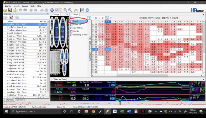Close the Gauge panel
206x118 pixels.
pyautogui.click(x=67, y=14)
